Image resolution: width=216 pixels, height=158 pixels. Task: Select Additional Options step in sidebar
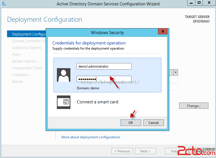click(27, 48)
